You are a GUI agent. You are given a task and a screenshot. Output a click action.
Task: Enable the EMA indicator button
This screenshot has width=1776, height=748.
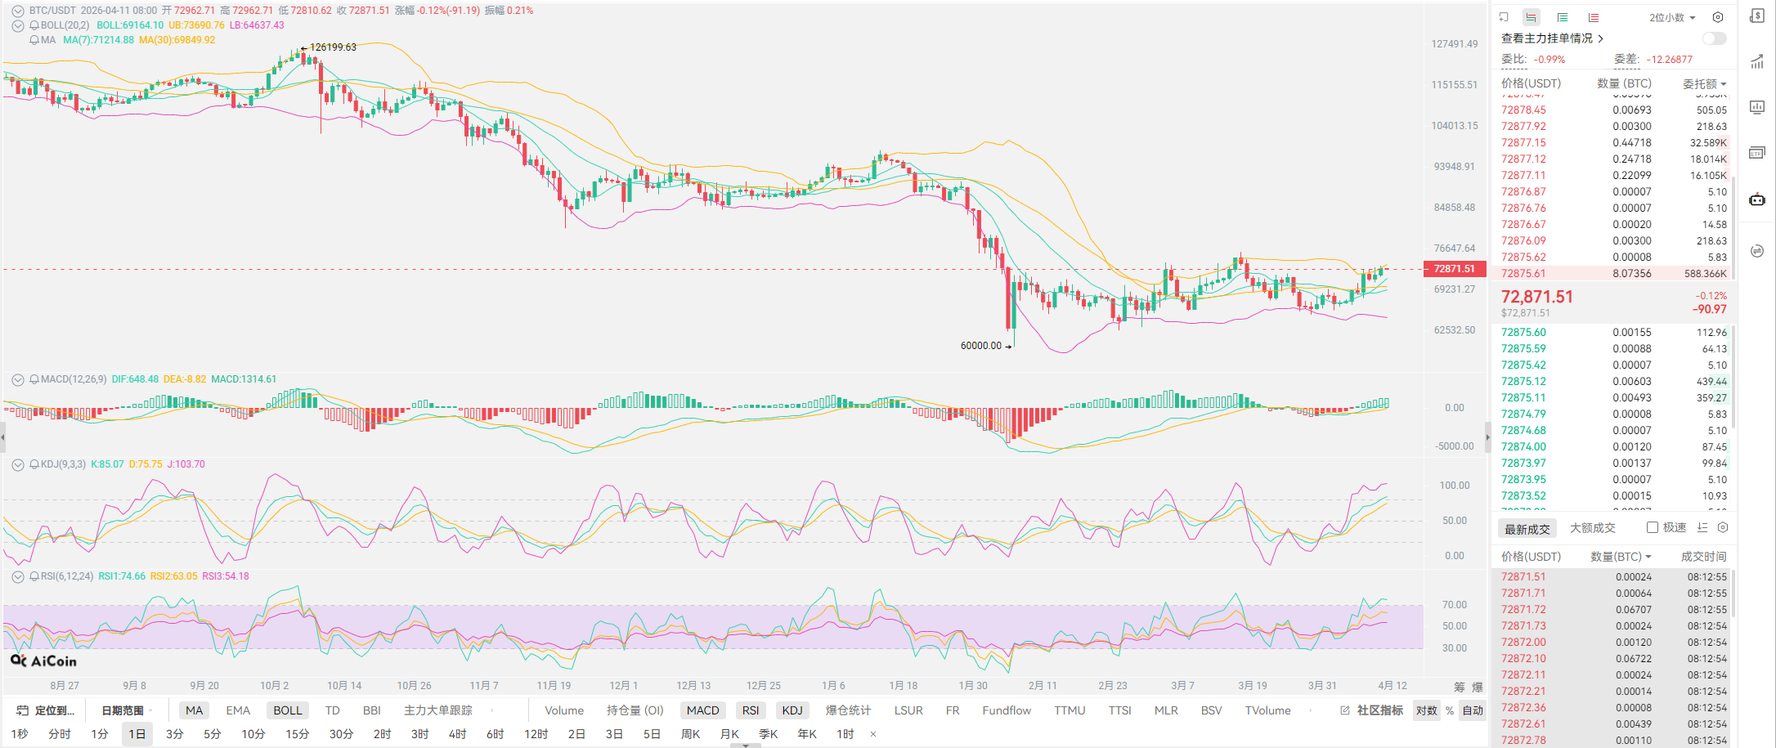238,710
